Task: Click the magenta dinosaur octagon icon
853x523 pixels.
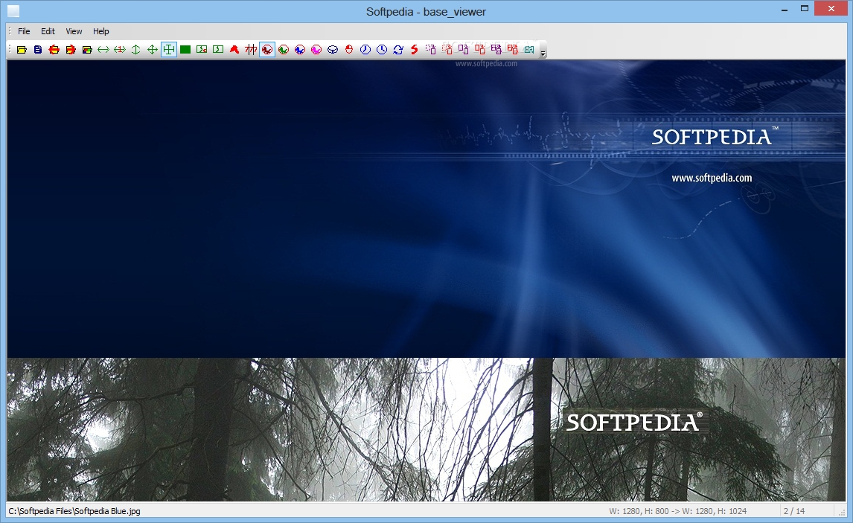Action: click(316, 49)
